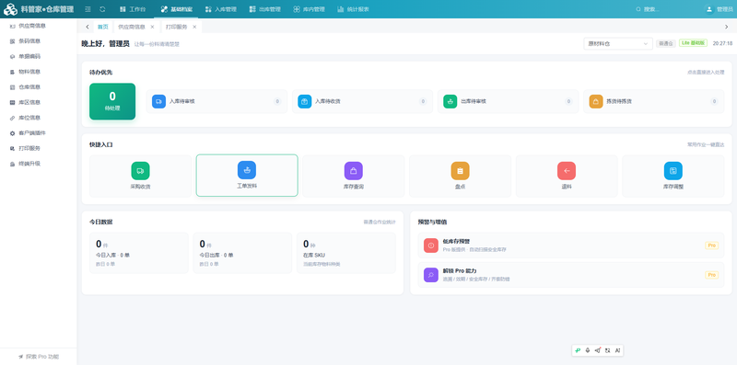
Task: Click 今日出库 statistics card
Action: [242, 253]
